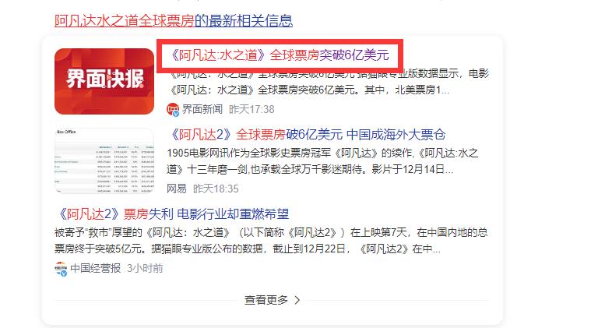The width and height of the screenshot is (598, 328).
Task: Click the 界面快报 red thumbnail image
Action: click(x=104, y=81)
